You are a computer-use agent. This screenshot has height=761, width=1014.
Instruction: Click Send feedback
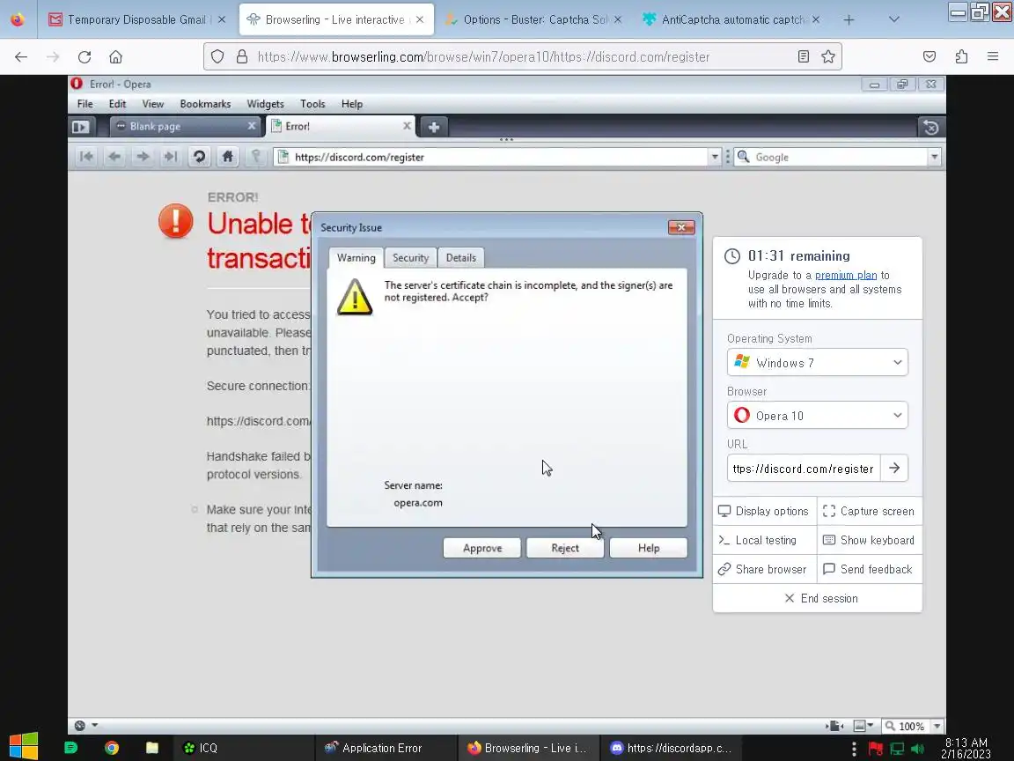point(869,570)
